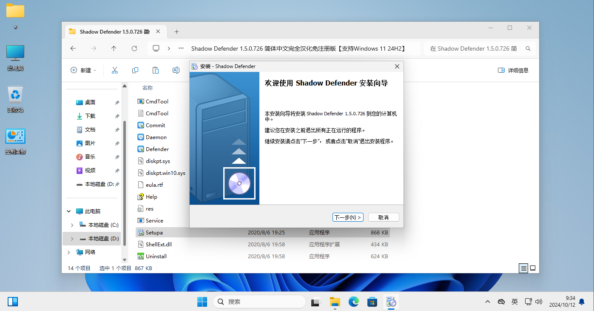Switch to large icons view layout
This screenshot has width=594, height=311.
coord(533,268)
